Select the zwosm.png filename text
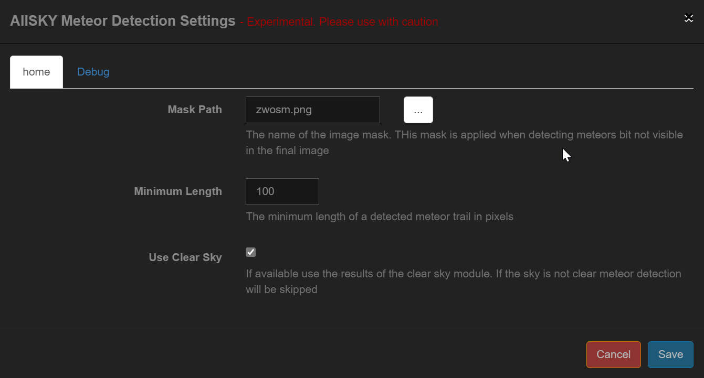Image resolution: width=704 pixels, height=378 pixels. [x=283, y=110]
